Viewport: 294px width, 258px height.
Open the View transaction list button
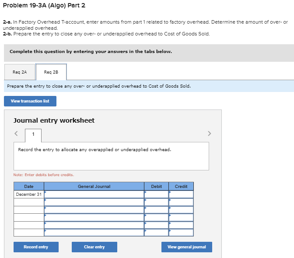click(30, 101)
